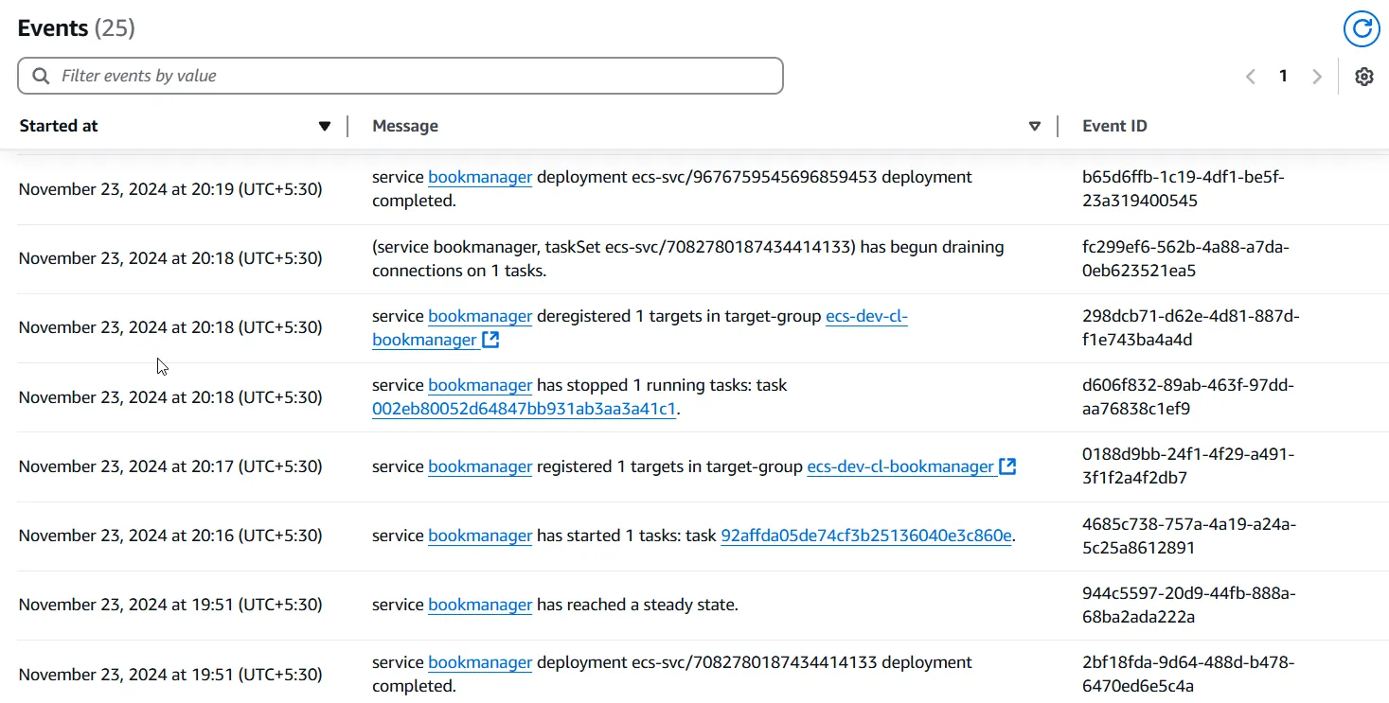Open ecs-dev-cl-bookmanager target group in deregistered row
Screen dimensions: 1389x703
[x=865, y=316]
